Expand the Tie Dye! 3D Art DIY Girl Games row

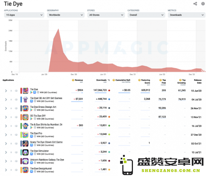[x=6, y=100]
